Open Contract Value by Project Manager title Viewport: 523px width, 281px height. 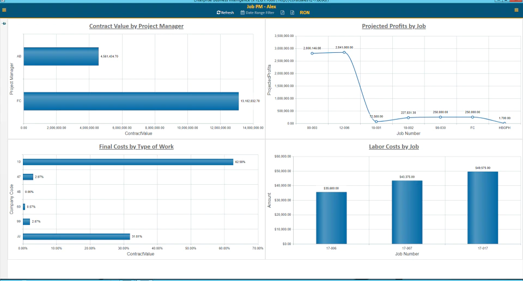coord(136,26)
